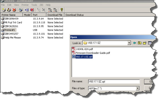Click the ZPL download toolbar icon
Image resolution: width=163 pixels, height=102 pixels.
pyautogui.click(x=55, y=10)
